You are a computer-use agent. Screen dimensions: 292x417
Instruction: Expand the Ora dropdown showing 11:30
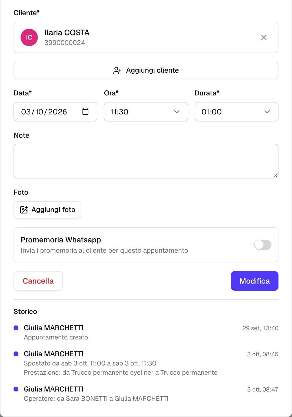[146, 112]
